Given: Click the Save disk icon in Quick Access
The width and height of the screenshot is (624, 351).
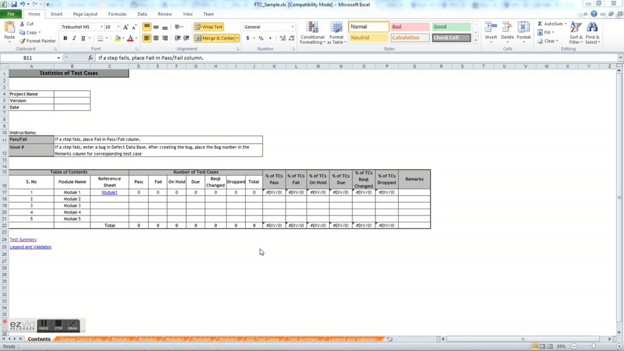Looking at the screenshot, I should click(14, 4).
